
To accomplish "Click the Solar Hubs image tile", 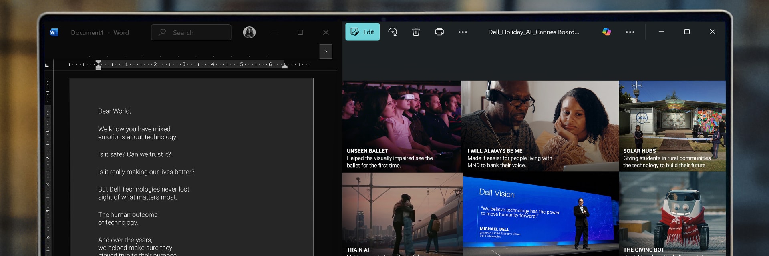I will coord(672,126).
